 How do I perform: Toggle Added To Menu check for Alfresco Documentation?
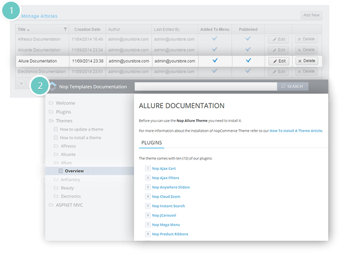point(215,39)
